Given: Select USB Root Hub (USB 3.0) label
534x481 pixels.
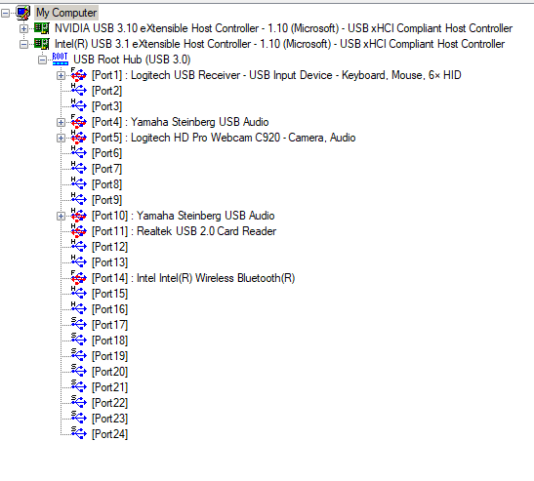Looking at the screenshot, I should (x=132, y=60).
